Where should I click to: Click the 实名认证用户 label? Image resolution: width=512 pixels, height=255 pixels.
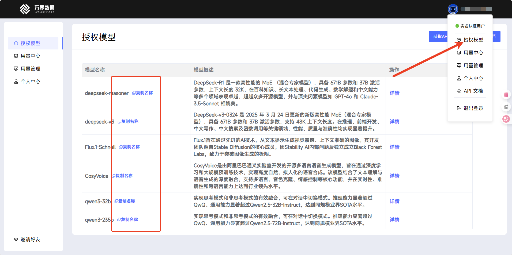click(472, 26)
